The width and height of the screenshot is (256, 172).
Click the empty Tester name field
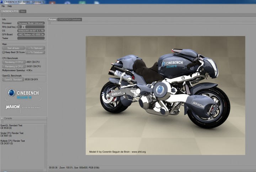(x=31, y=38)
